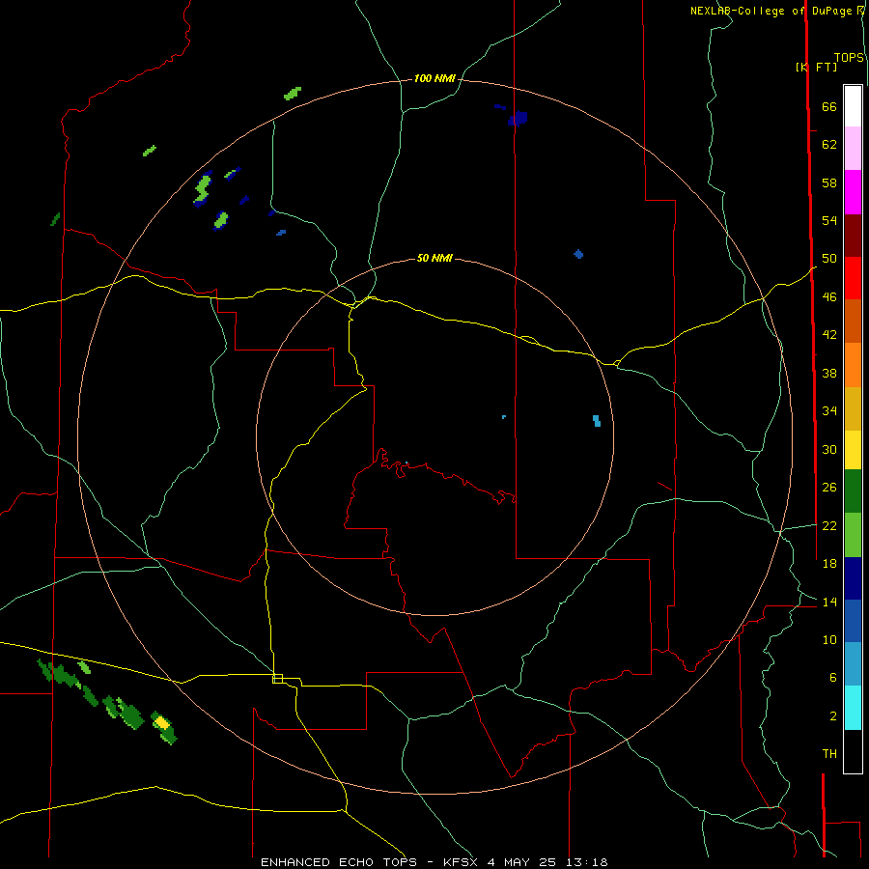Viewport: 869px width, 869px height.
Task: Select the legend value 54
Action: click(x=829, y=220)
